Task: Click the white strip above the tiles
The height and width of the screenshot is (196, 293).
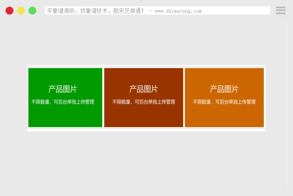Action: tap(146, 66)
